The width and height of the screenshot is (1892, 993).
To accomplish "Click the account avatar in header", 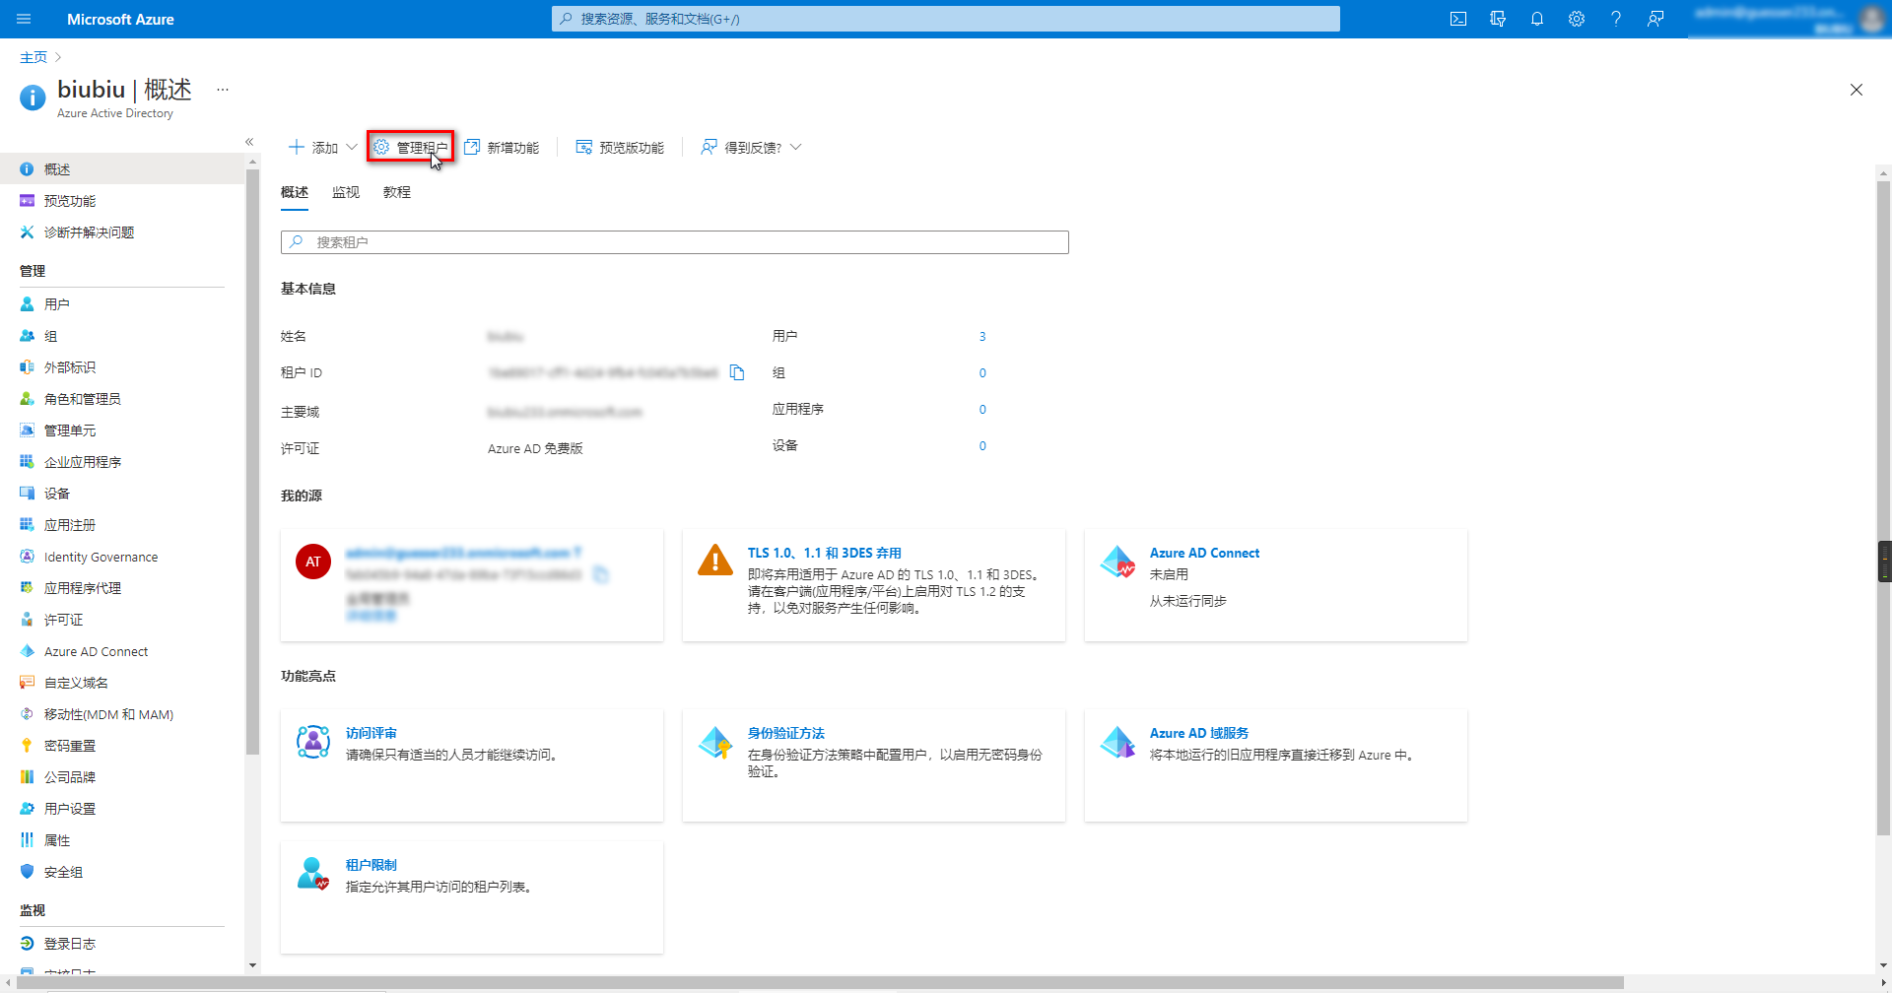I will pyautogui.click(x=1871, y=19).
